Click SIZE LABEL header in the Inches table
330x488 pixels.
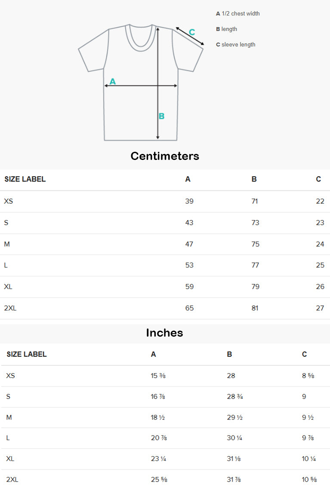coord(27,354)
